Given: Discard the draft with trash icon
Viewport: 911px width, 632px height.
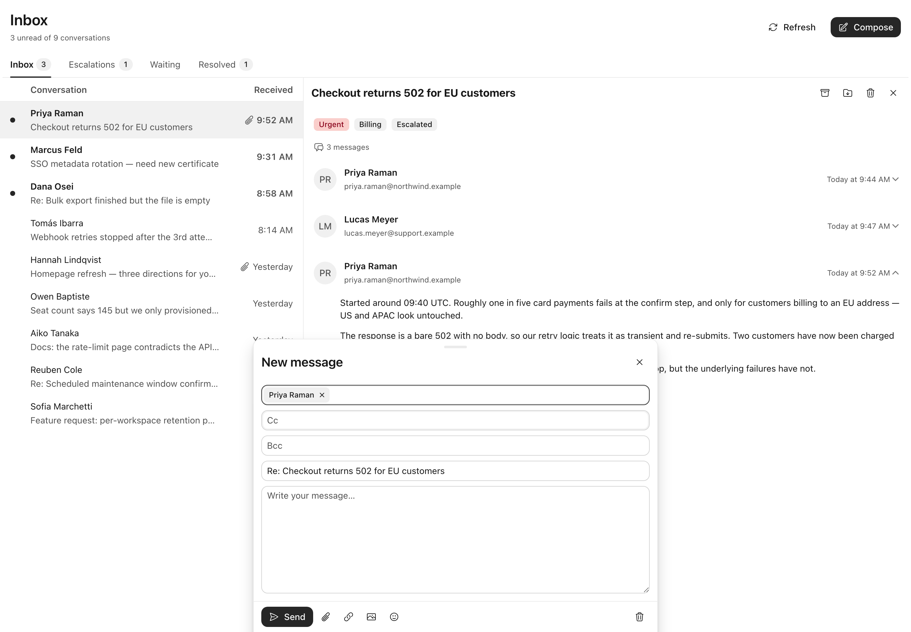Looking at the screenshot, I should (639, 617).
